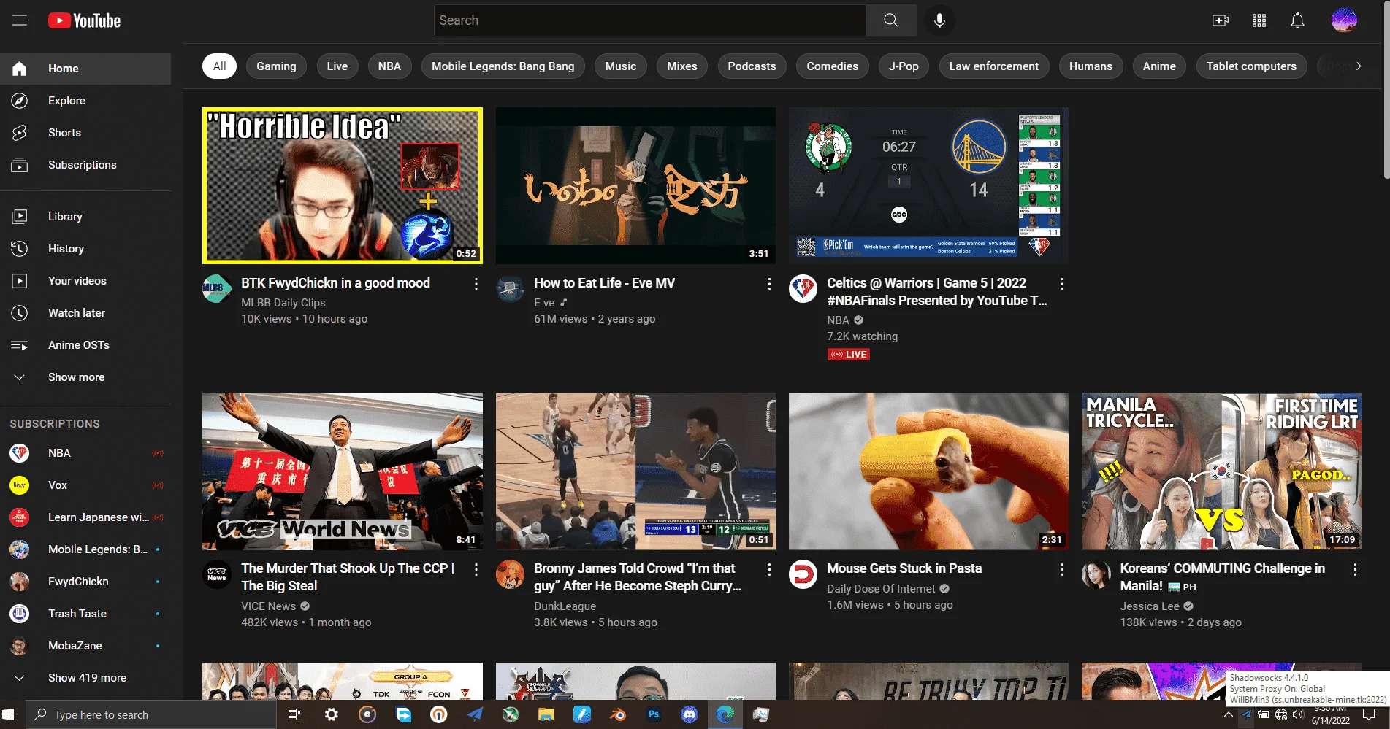The height and width of the screenshot is (729, 1390).
Task: Select the Tablet computers chip
Action: (1251, 66)
